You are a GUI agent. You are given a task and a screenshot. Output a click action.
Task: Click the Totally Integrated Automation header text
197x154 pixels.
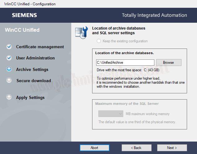[154, 15]
